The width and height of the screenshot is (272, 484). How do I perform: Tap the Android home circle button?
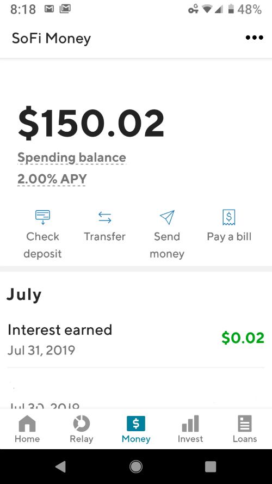click(136, 467)
